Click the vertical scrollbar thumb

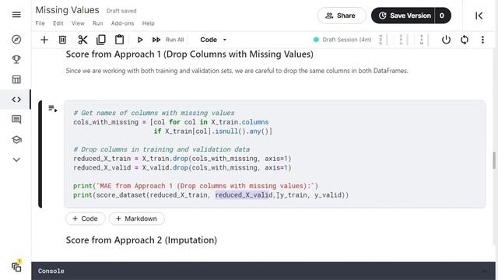(x=494, y=160)
